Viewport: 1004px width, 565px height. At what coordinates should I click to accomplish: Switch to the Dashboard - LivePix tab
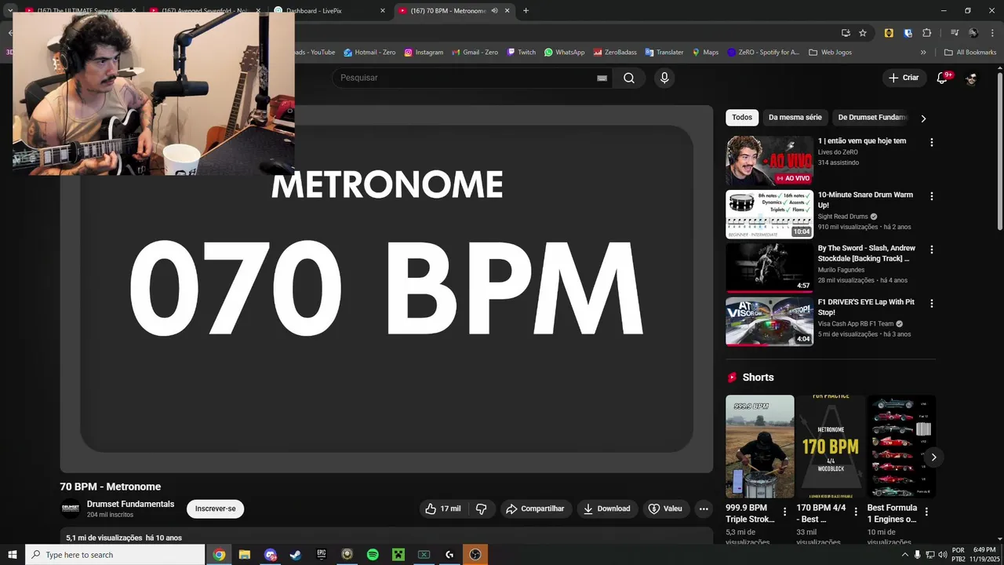click(x=329, y=11)
